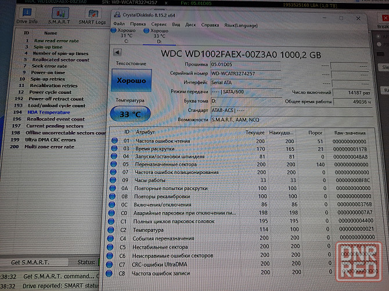Select the Частота ошибок чтения row

[242, 141]
